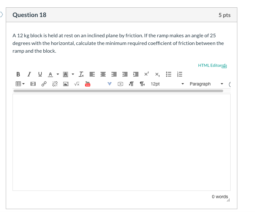This screenshot has width=255, height=212.
Task: Insert numbered list
Action: (180, 74)
